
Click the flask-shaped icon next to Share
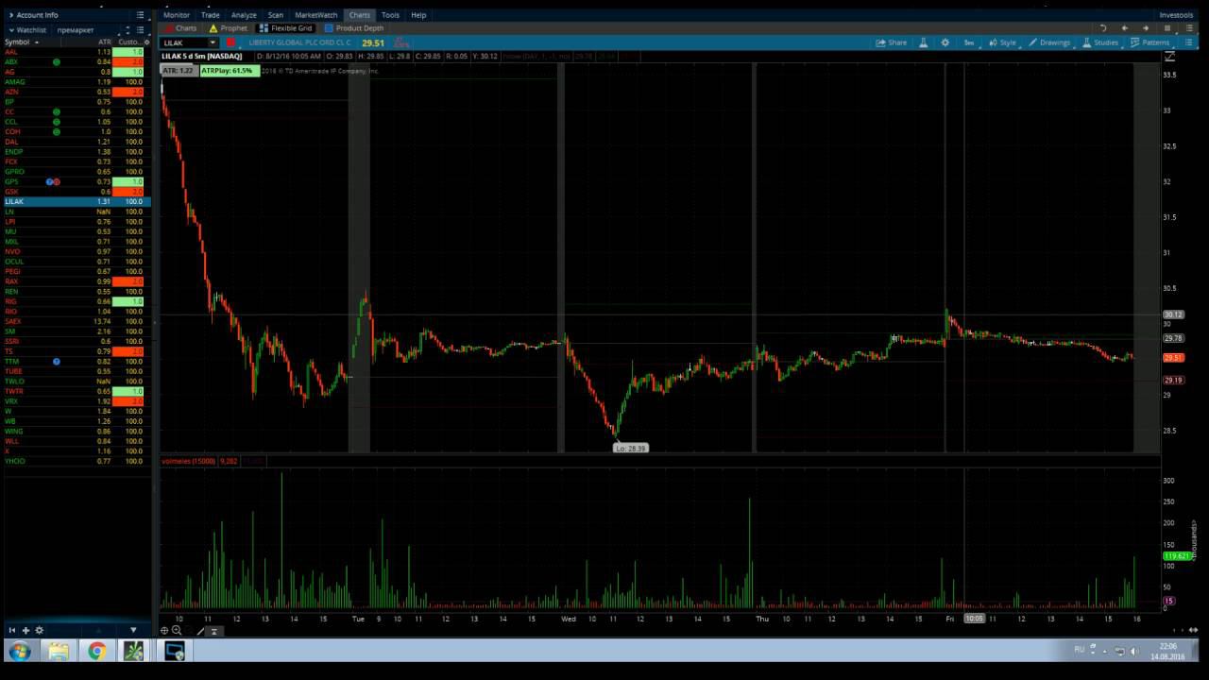pos(924,42)
